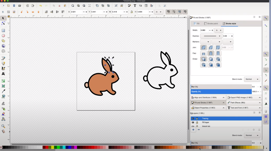Screen dimensions: 271x151
Task: Open the Object Properties panel tab
Action: [208, 108]
